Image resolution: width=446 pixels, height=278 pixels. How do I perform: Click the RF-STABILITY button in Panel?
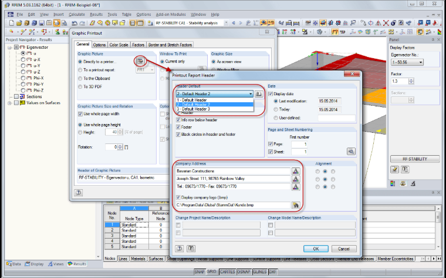(415, 159)
